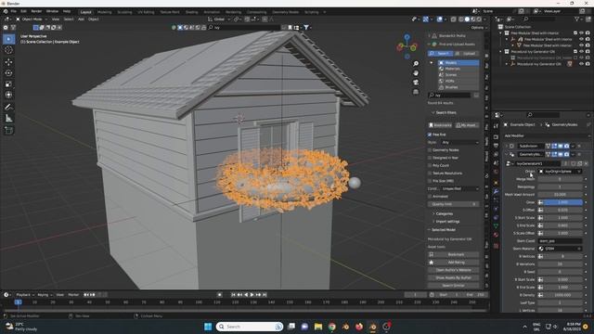Click the Blender logo menu icon
This screenshot has height=334, width=594.
click(6, 11)
